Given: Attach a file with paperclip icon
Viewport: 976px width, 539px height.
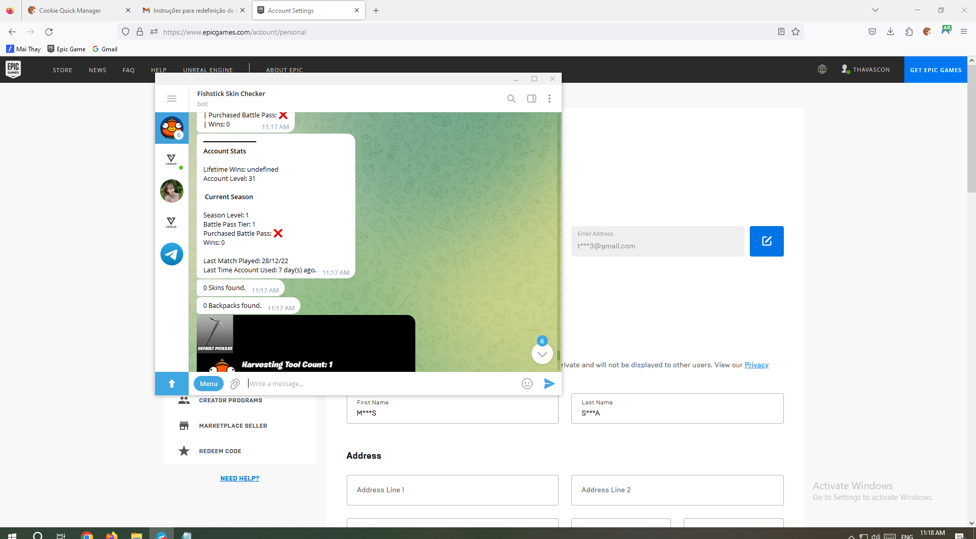Looking at the screenshot, I should point(235,384).
